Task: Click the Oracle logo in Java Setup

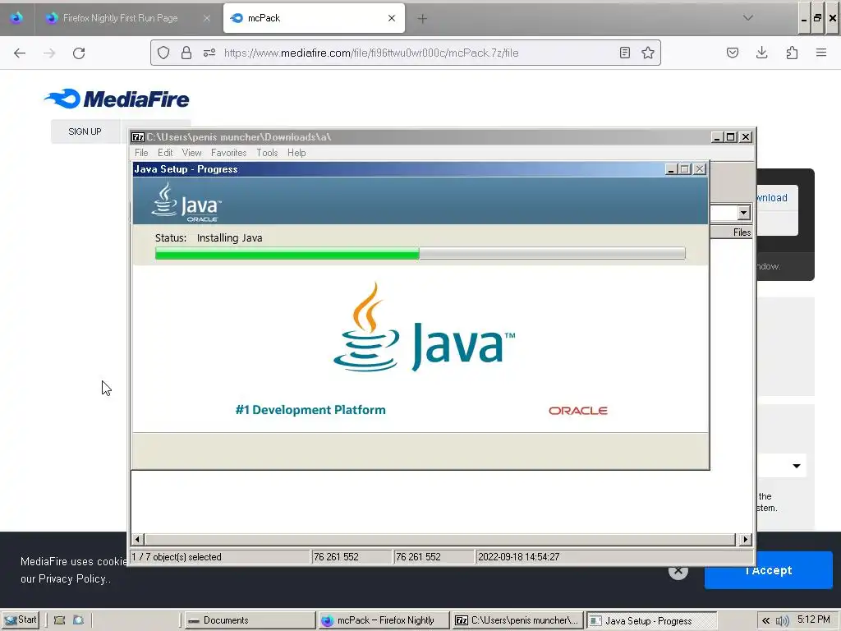Action: tap(577, 411)
